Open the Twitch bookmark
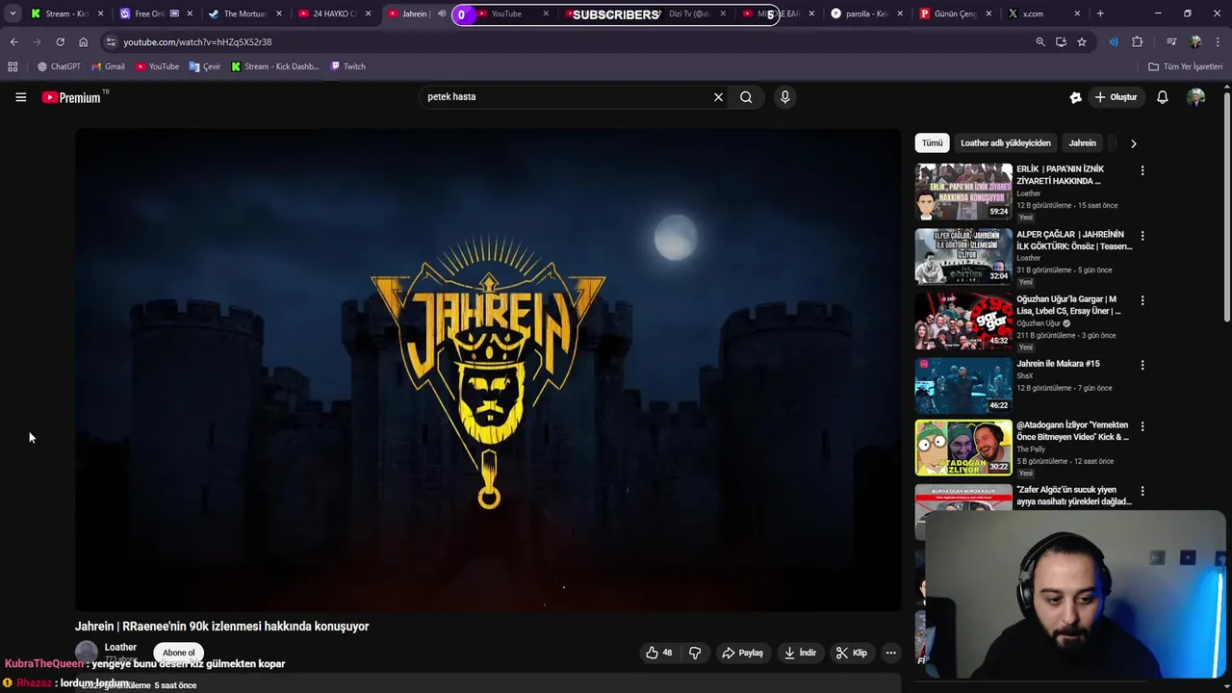Screen dimensions: 1232x693 (x=348, y=66)
